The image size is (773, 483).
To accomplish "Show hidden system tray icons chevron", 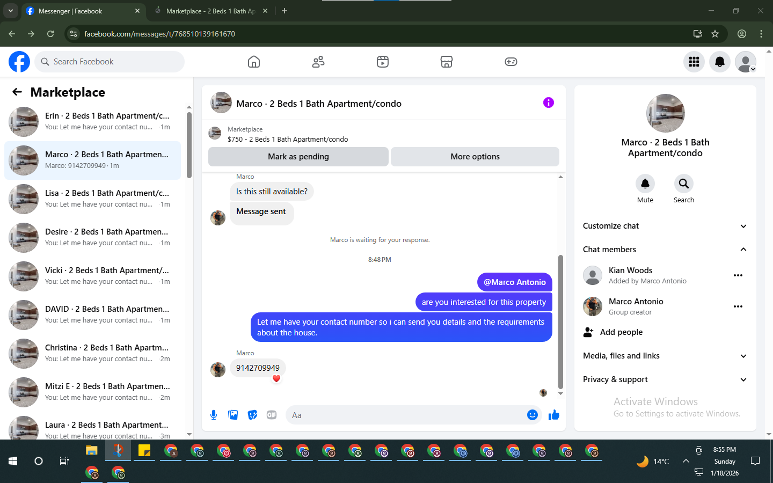I will point(686,461).
